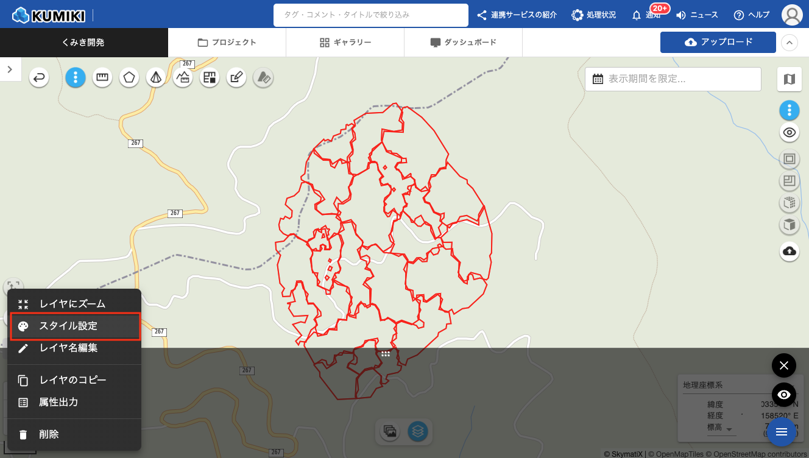Viewport: 809px width, 458px height.
Task: Open the blue layers stack button
Action: (x=418, y=431)
